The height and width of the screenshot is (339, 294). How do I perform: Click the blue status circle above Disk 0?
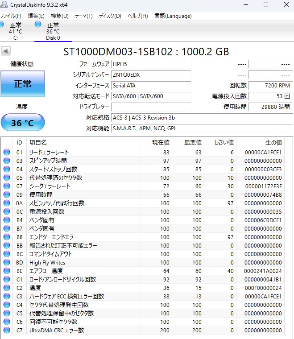pyautogui.click(x=38, y=25)
